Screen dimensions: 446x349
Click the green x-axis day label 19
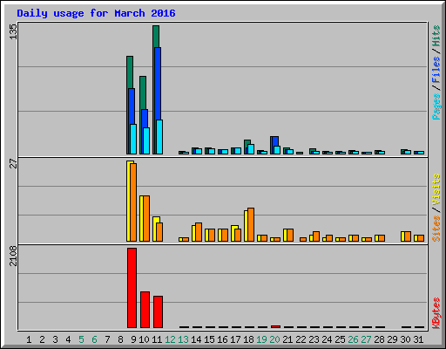pyautogui.click(x=261, y=339)
